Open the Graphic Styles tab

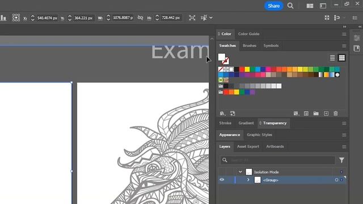pos(259,135)
